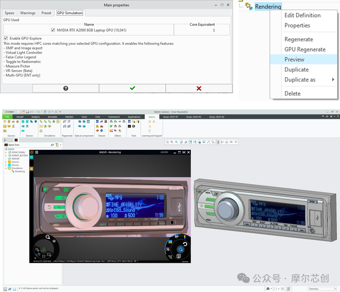Click restart arrow in render wheel

(x=185, y=244)
